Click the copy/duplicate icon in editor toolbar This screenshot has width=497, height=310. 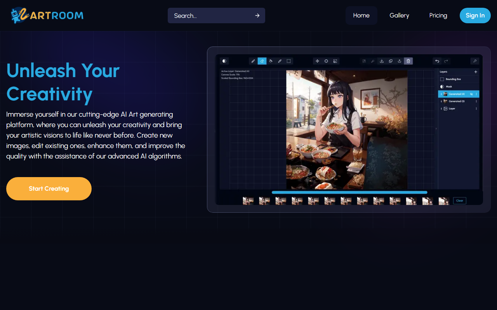[391, 61]
